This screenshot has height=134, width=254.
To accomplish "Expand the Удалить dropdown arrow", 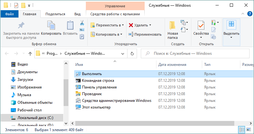I will (150, 25).
